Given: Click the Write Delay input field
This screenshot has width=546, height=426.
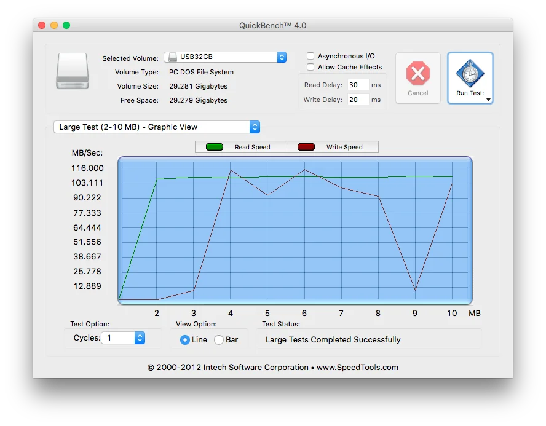Looking at the screenshot, I should (358, 100).
